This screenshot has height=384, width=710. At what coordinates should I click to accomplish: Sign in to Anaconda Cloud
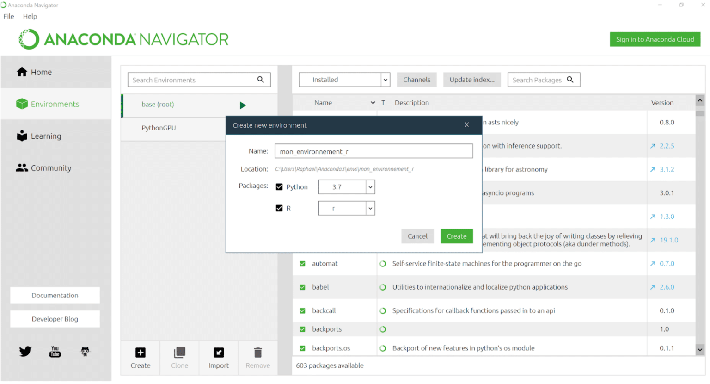point(655,39)
